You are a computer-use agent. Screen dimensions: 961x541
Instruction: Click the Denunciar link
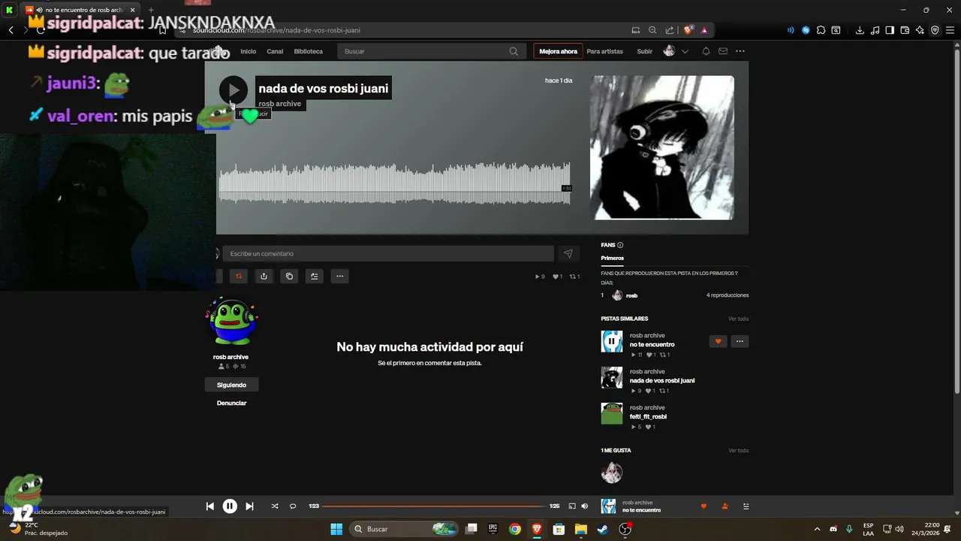[231, 403]
